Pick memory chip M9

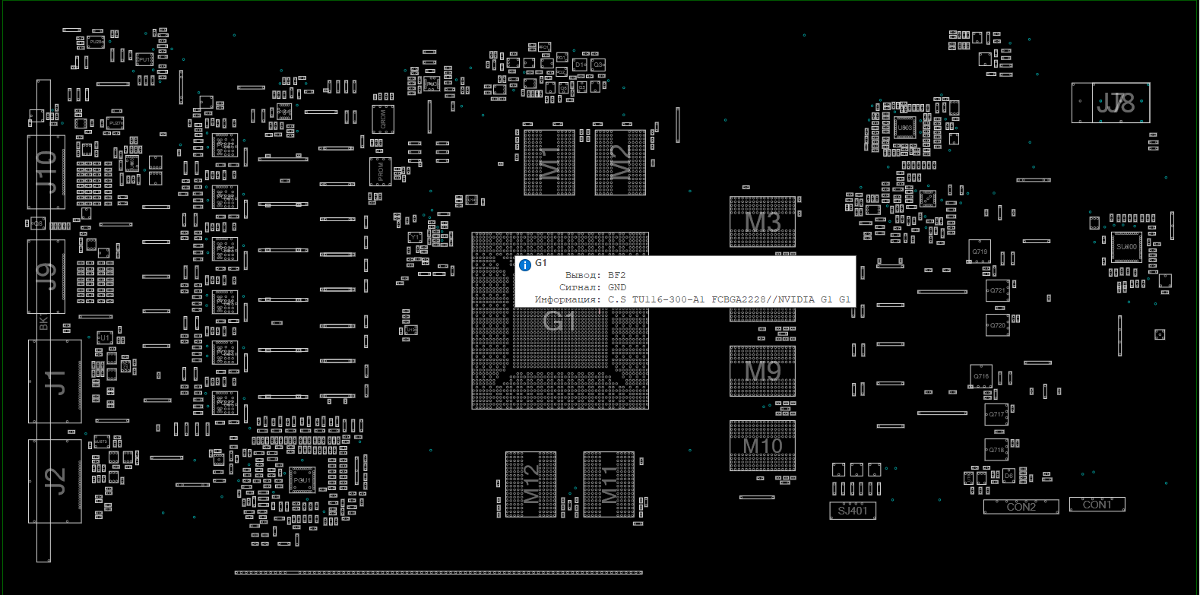[762, 371]
